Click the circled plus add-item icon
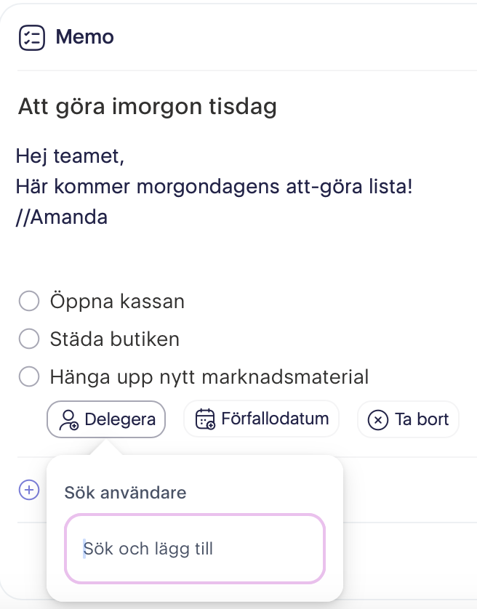The height and width of the screenshot is (609, 477). coord(29,490)
